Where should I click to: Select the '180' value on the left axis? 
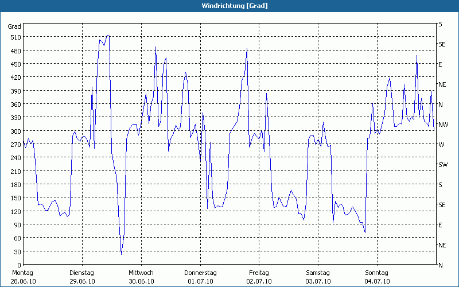(x=16, y=185)
